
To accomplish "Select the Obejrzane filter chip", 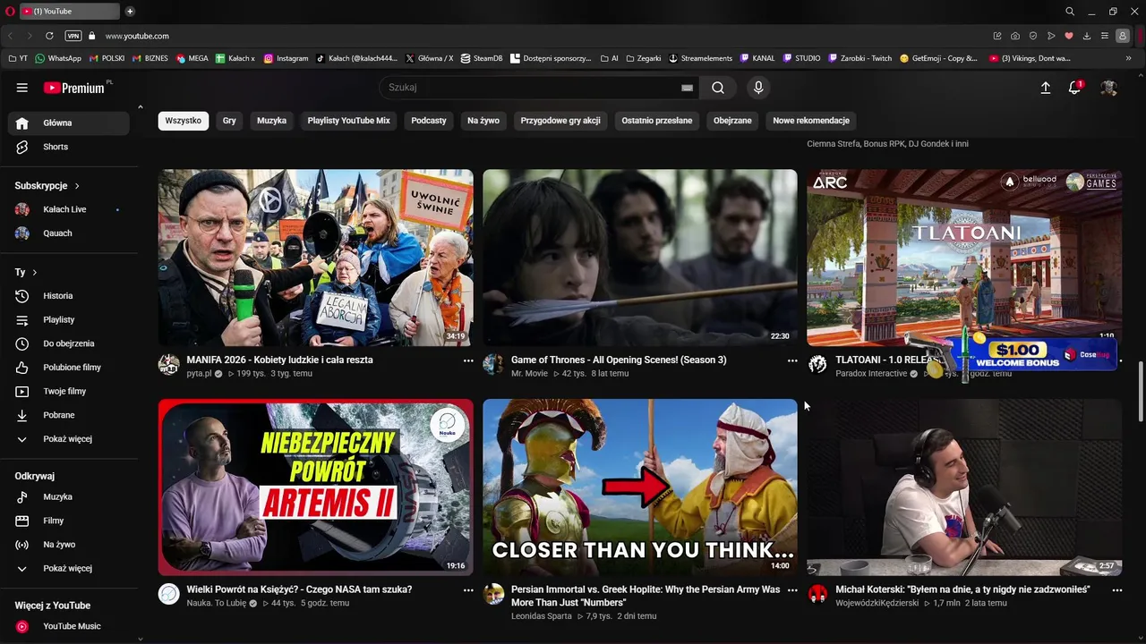I will coord(732,121).
